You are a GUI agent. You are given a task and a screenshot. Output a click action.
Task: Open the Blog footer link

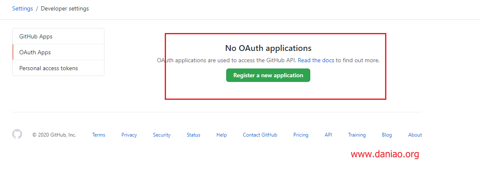(387, 135)
